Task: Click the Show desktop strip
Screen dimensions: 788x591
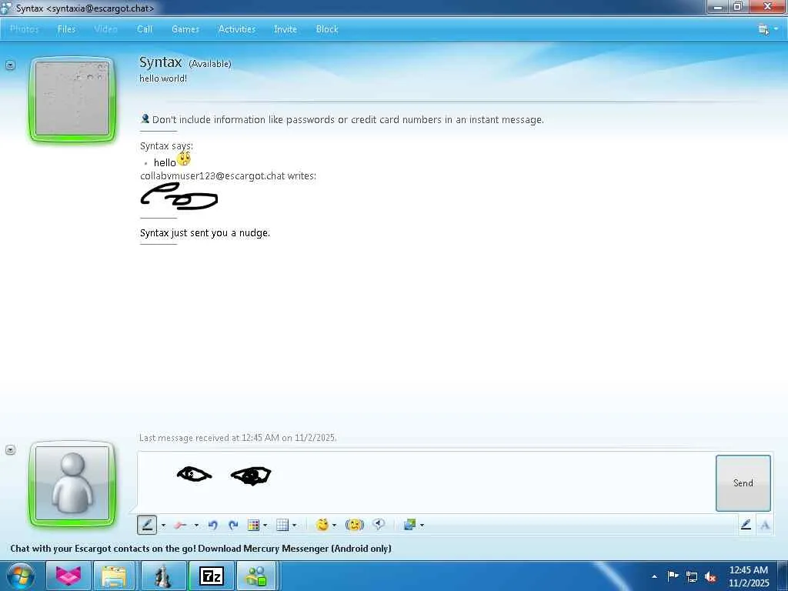Action: pos(783,576)
